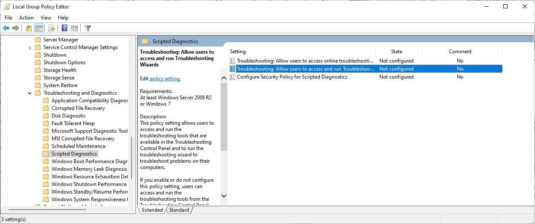
Task: Select Configure Security Policy for Scripted Diagnostics
Action: [x=292, y=77]
